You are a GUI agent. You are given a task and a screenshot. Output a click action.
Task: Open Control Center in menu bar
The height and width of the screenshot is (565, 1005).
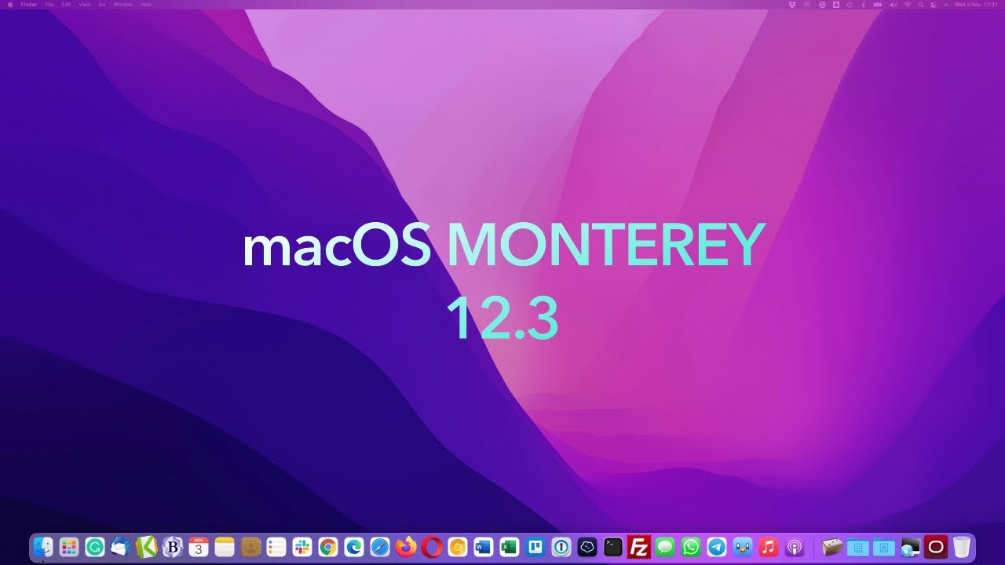(x=933, y=5)
